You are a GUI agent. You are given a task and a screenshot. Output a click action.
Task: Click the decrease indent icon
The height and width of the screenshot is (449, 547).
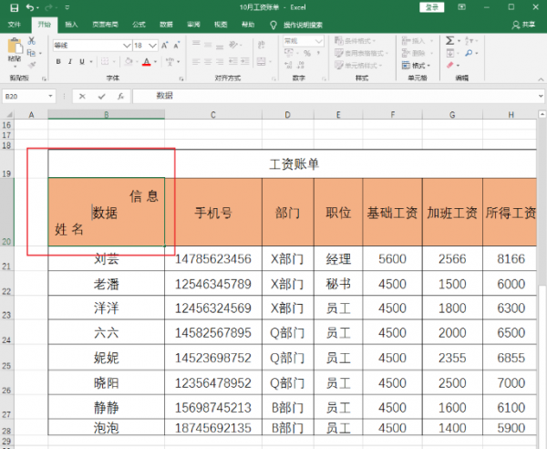click(233, 62)
